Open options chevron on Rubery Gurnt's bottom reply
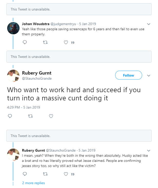The height and width of the screenshot is (188, 158). tap(149, 151)
